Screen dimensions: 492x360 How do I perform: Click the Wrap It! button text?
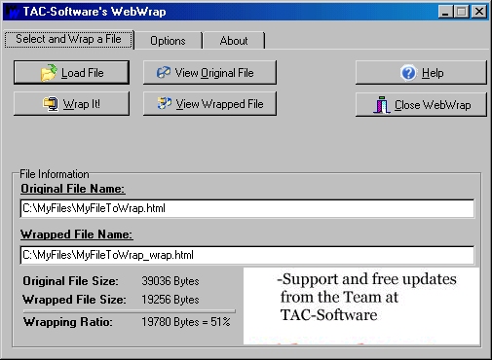(x=82, y=104)
